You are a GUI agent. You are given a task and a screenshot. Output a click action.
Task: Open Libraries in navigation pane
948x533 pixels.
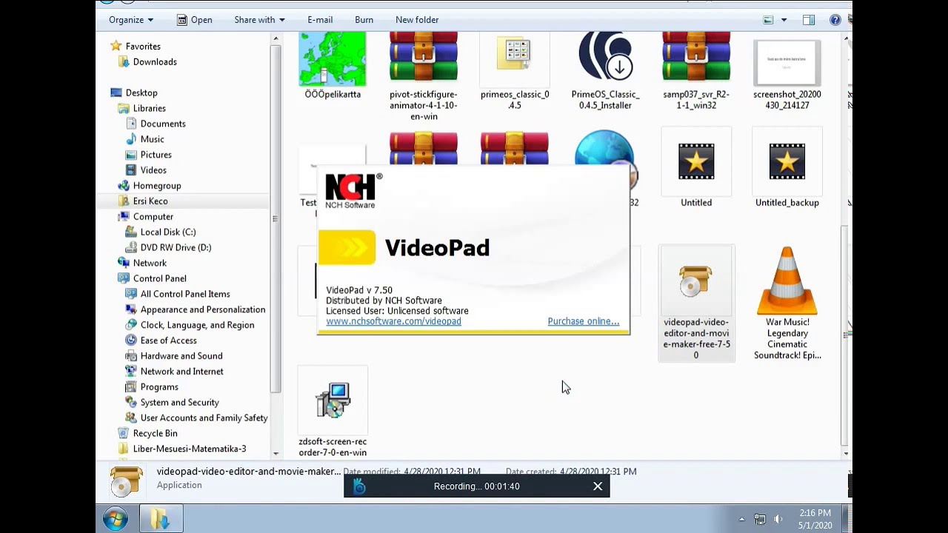(x=149, y=108)
